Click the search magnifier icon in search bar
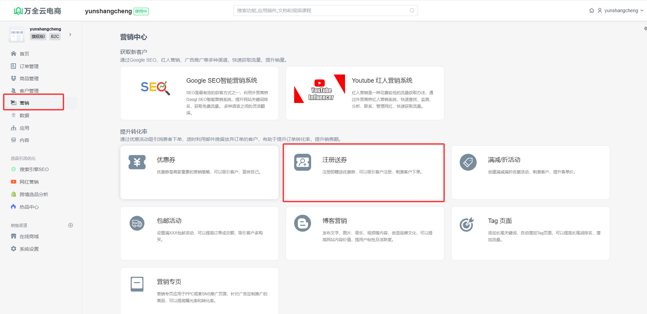The width and height of the screenshot is (647, 314). pyautogui.click(x=412, y=11)
